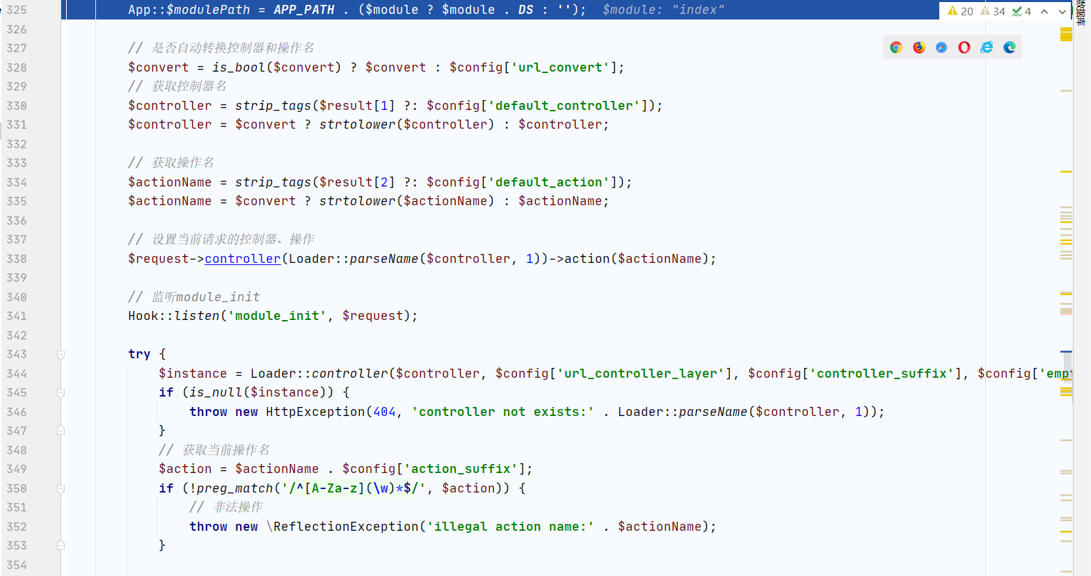Click the comment 设置当前请求的控制器、操作
The height and width of the screenshot is (576, 1091).
(x=221, y=239)
